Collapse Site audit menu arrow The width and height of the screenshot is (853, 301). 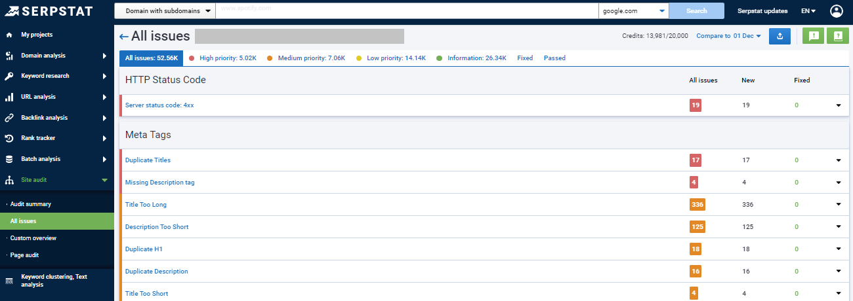(104, 180)
